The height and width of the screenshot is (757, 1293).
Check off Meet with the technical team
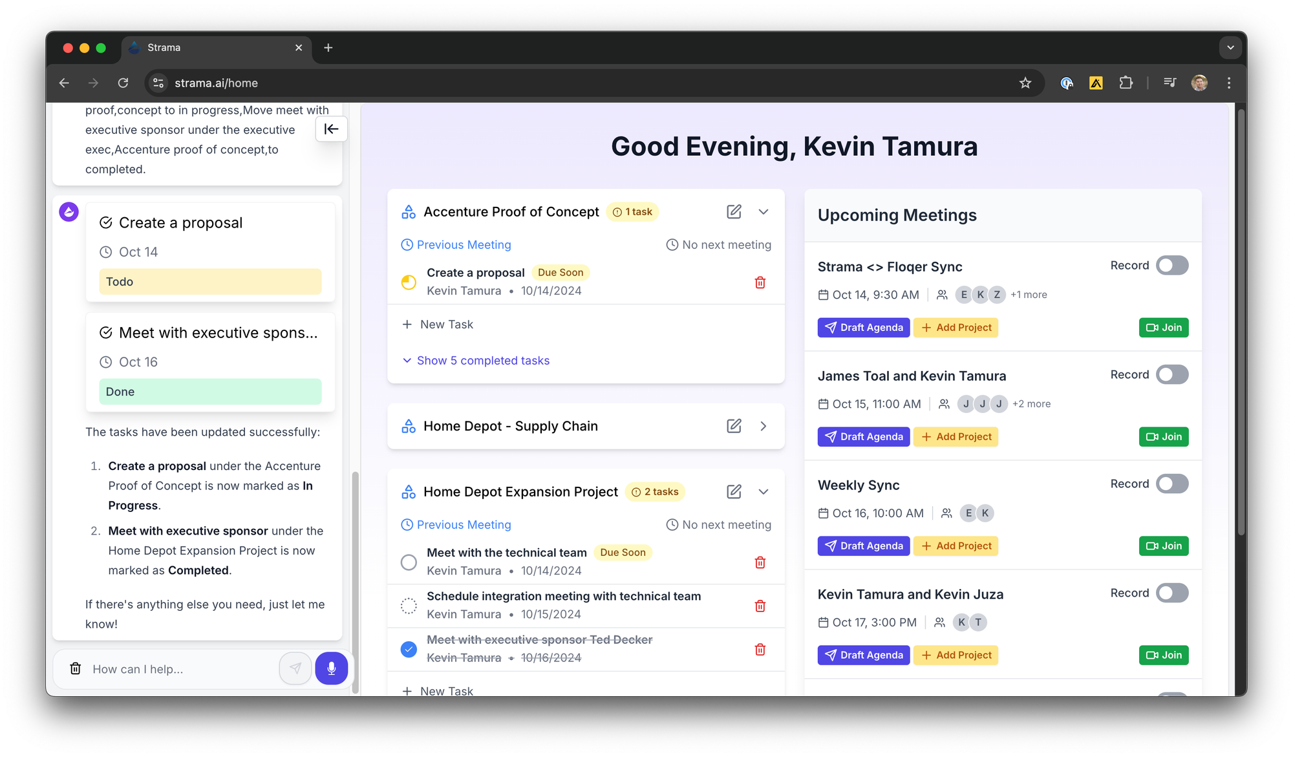click(x=409, y=562)
